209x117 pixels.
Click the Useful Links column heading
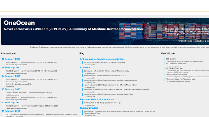point(168,54)
